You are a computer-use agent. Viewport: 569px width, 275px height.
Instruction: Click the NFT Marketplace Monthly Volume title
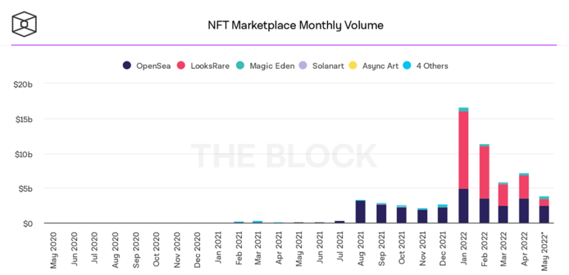click(295, 25)
